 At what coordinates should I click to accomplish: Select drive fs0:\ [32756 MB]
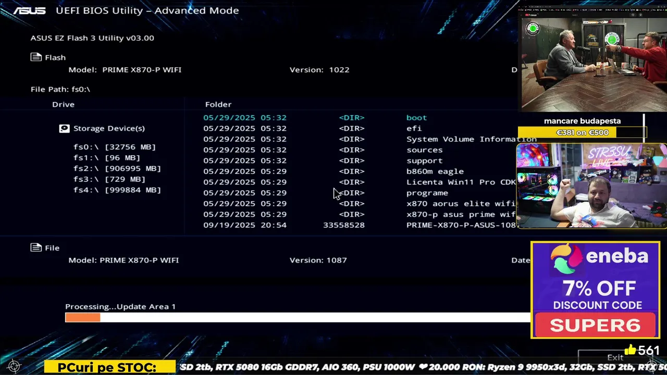click(x=115, y=147)
